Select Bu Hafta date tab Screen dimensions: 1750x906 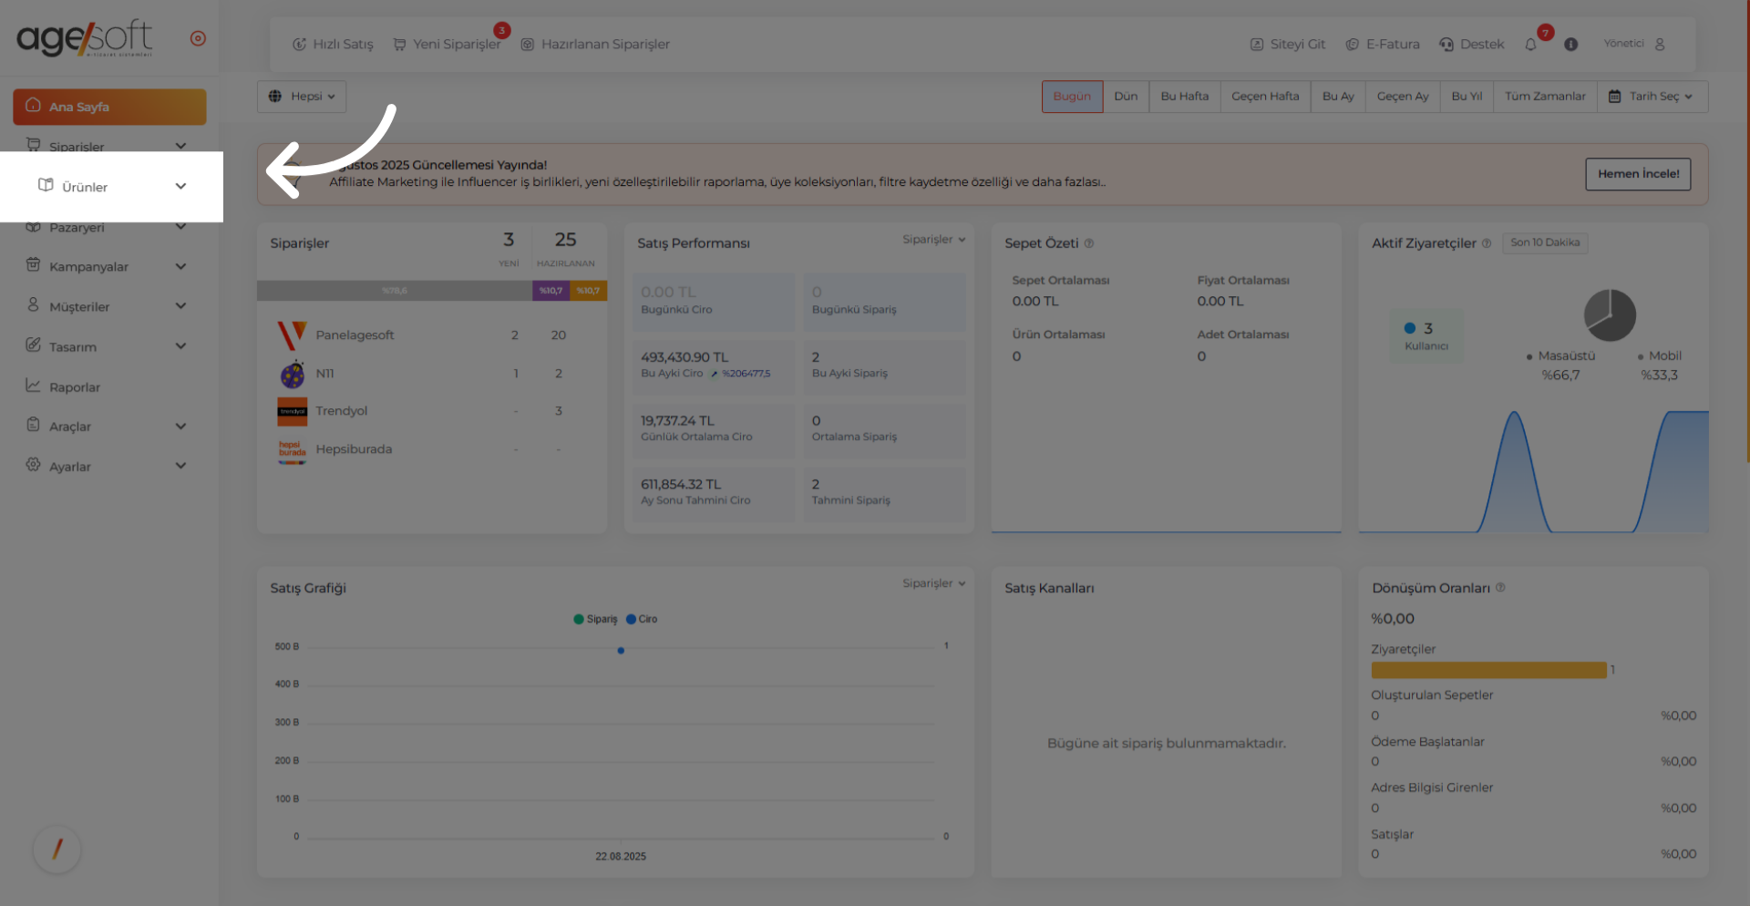1185,97
